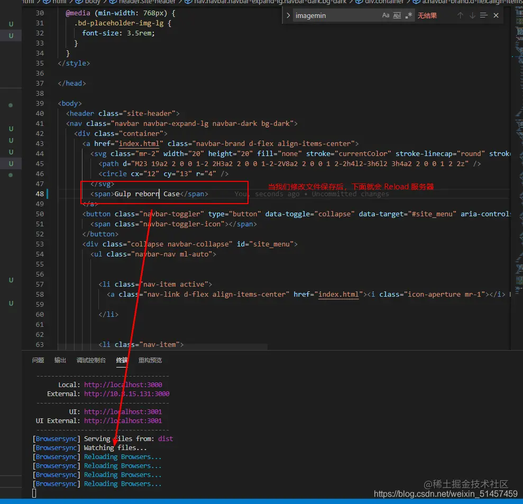Click 'navbar-nav ml-auto' class on line 54
523x504 pixels.
[171, 254]
